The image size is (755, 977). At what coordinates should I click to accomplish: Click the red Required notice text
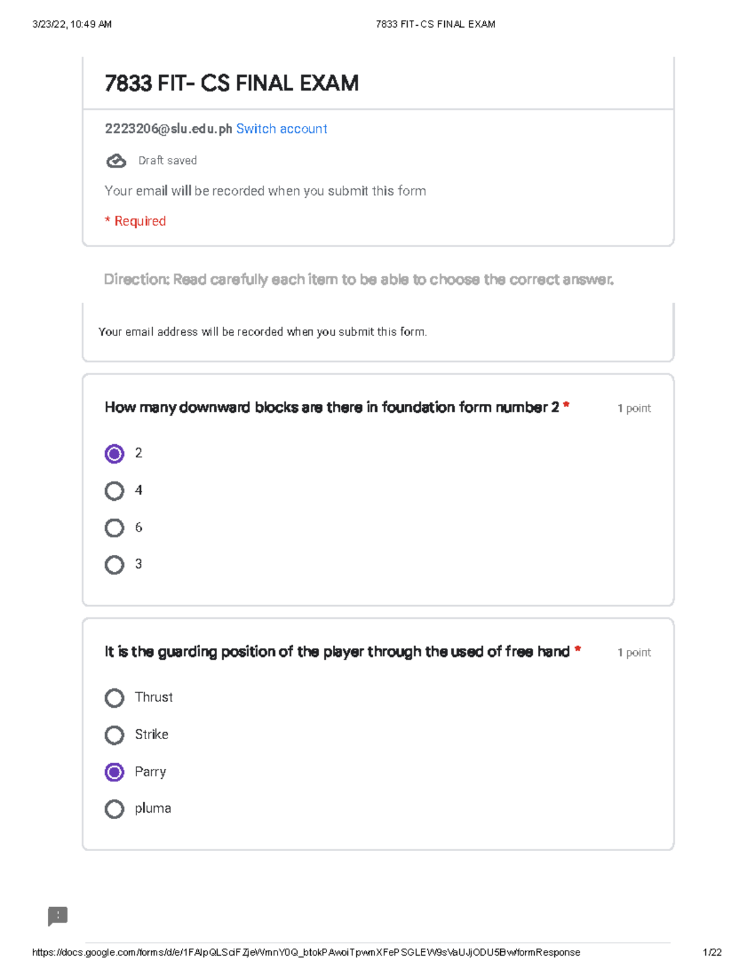point(135,221)
